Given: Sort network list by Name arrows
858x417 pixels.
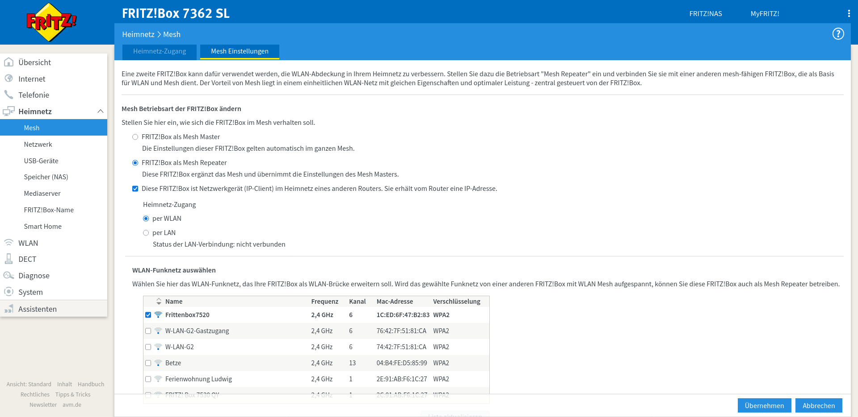Looking at the screenshot, I should click(159, 301).
